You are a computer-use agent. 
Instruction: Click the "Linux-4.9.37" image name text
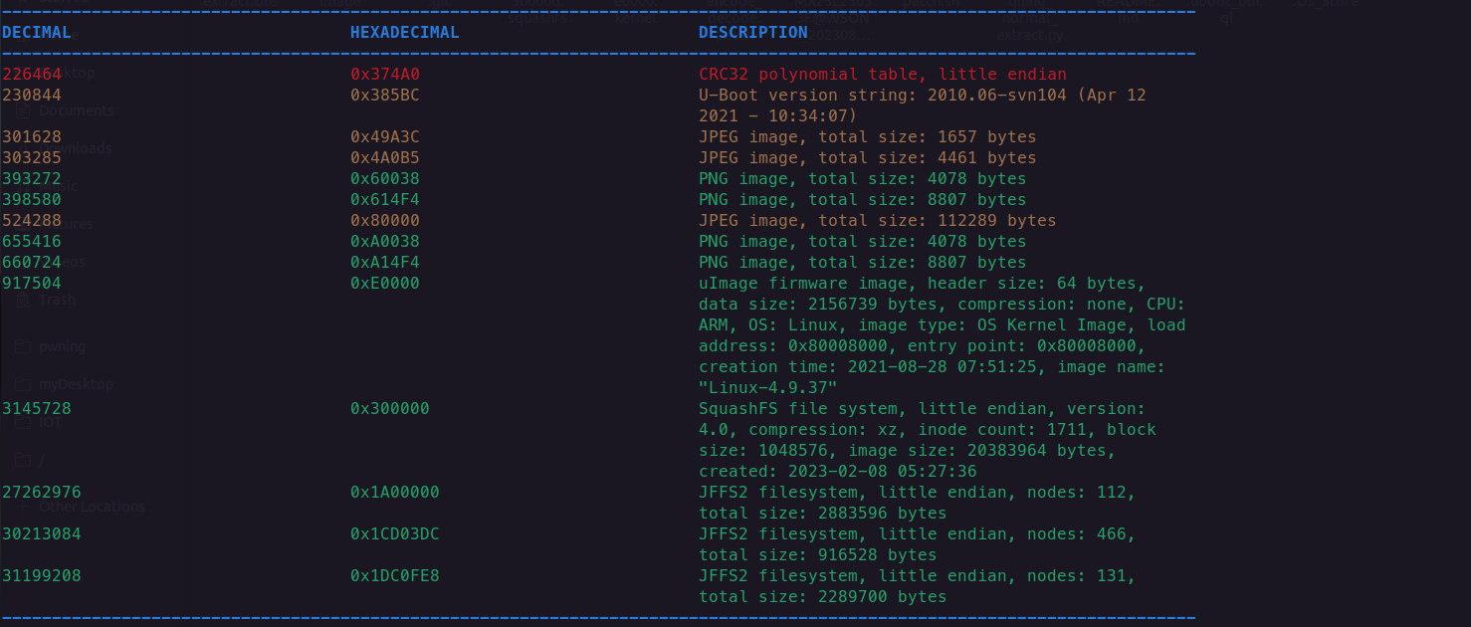(768, 387)
